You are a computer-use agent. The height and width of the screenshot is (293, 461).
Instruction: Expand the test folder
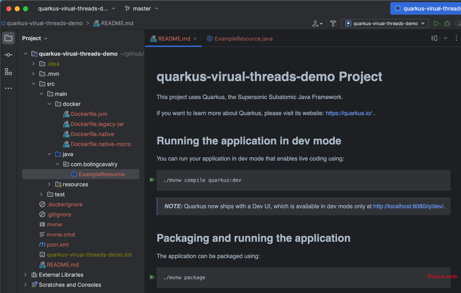pyautogui.click(x=41, y=194)
